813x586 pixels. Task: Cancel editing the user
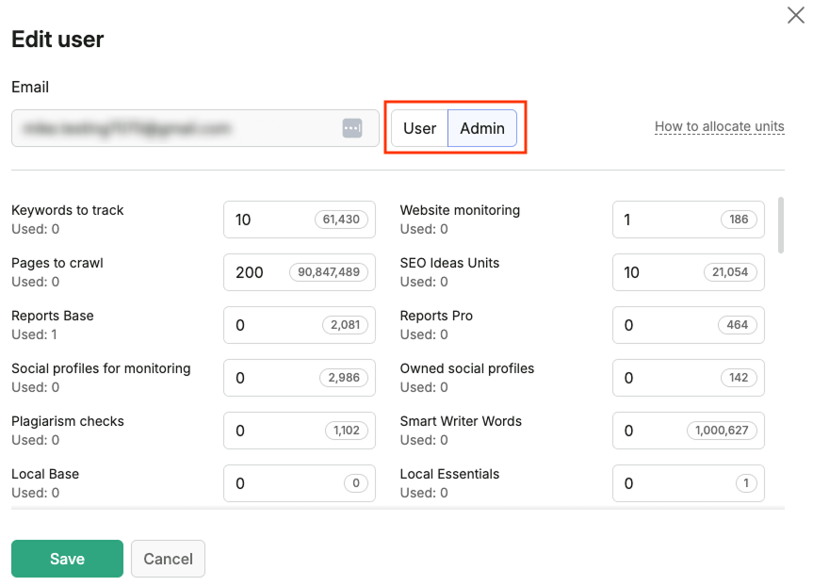point(168,559)
